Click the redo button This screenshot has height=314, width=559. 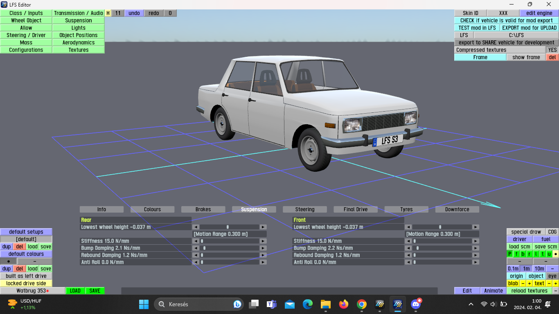[154, 13]
